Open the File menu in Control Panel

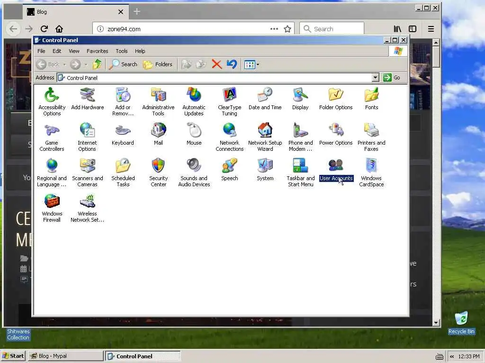[41, 51]
